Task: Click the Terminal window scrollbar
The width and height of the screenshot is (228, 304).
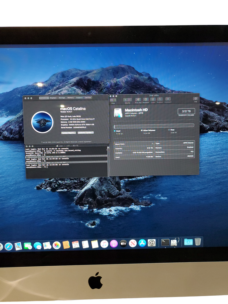Action: 108,161
